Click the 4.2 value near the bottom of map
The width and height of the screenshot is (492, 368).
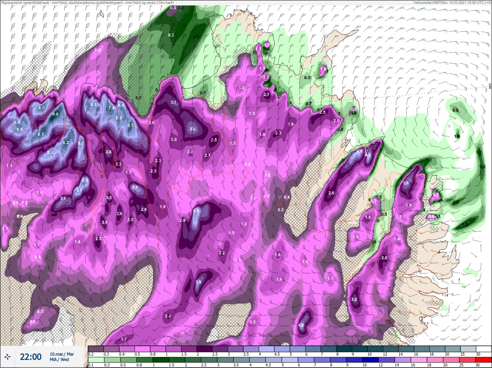click(301, 325)
